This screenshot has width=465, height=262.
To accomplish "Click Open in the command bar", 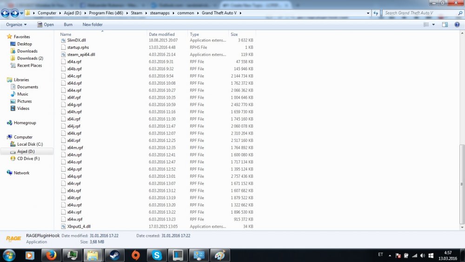I will (46, 25).
